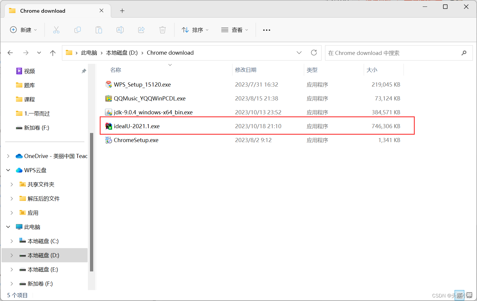Open address bar history dropdown
The image size is (477, 301).
point(299,53)
